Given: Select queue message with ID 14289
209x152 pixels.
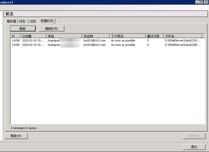Looking at the screenshot, I should click(16, 45).
